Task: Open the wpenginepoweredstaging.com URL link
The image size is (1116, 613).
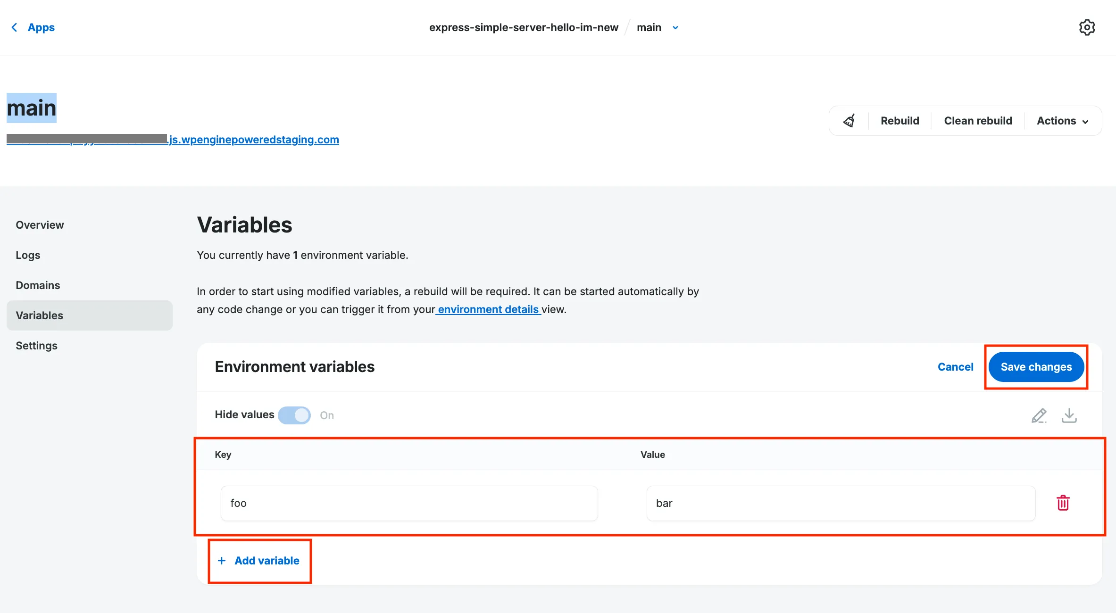Action: pos(173,140)
